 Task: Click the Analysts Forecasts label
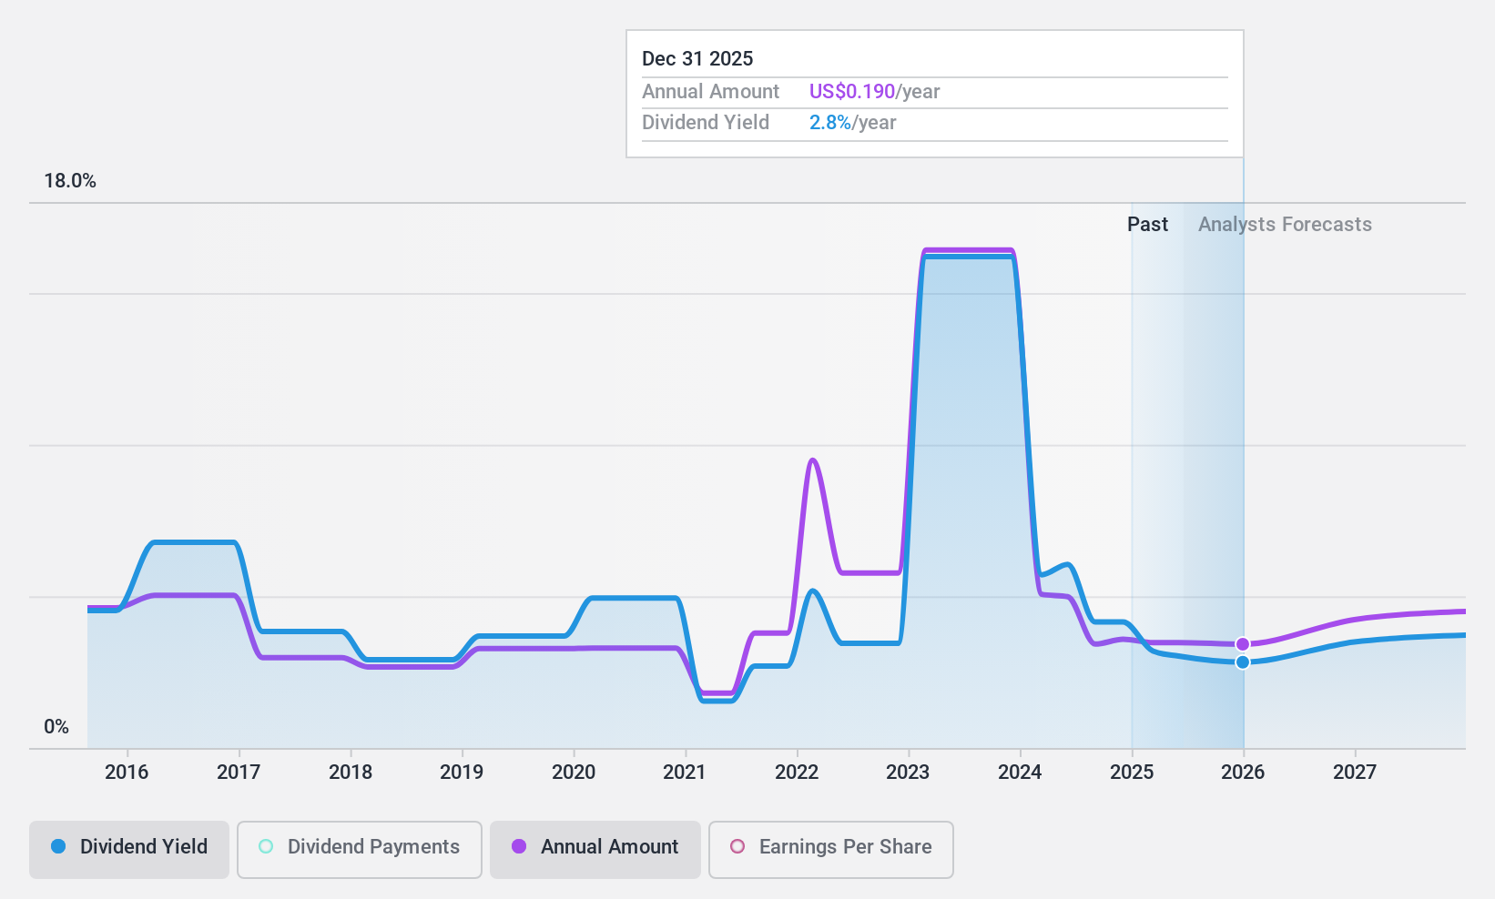(1285, 225)
